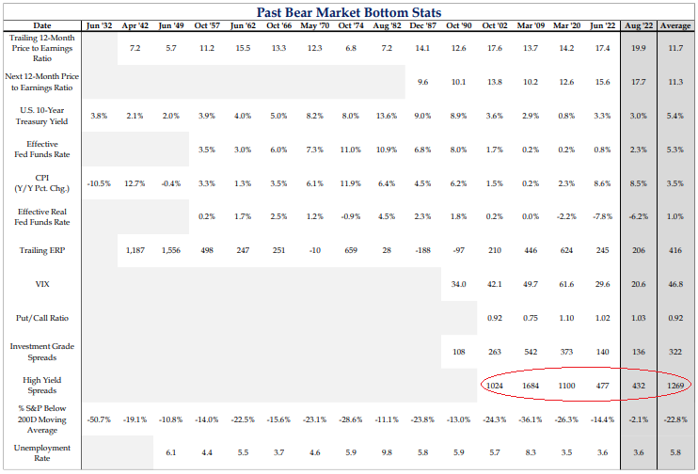Click the 1684 High Yield Spreads value
Image resolution: width=698 pixels, height=474 pixels.
pos(530,386)
